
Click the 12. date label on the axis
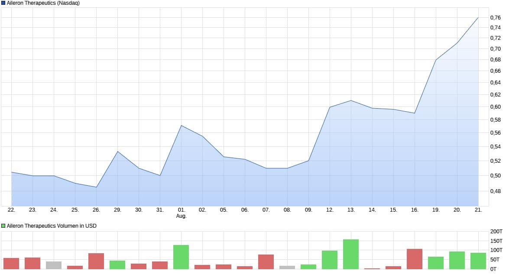330,210
